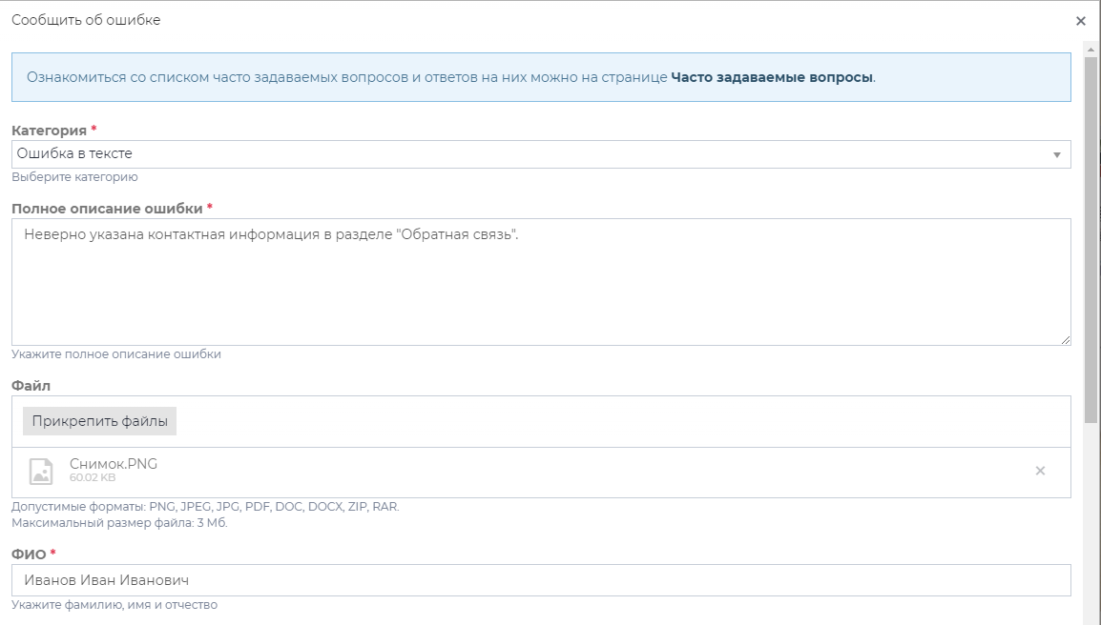Image resolution: width=1101 pixels, height=625 pixels.
Task: Select the attached file name Снимок.PNG
Action: click(x=114, y=464)
